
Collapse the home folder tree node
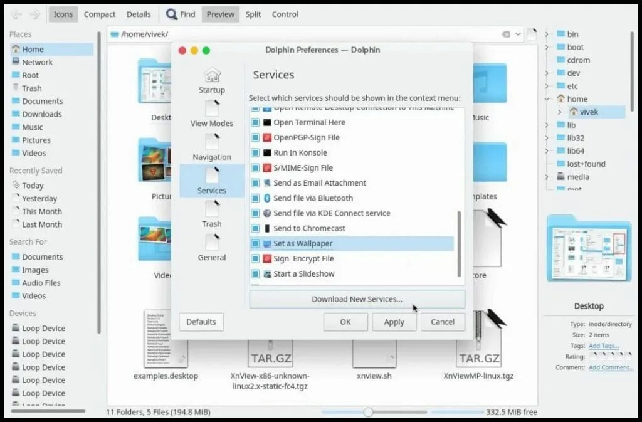pyautogui.click(x=547, y=99)
